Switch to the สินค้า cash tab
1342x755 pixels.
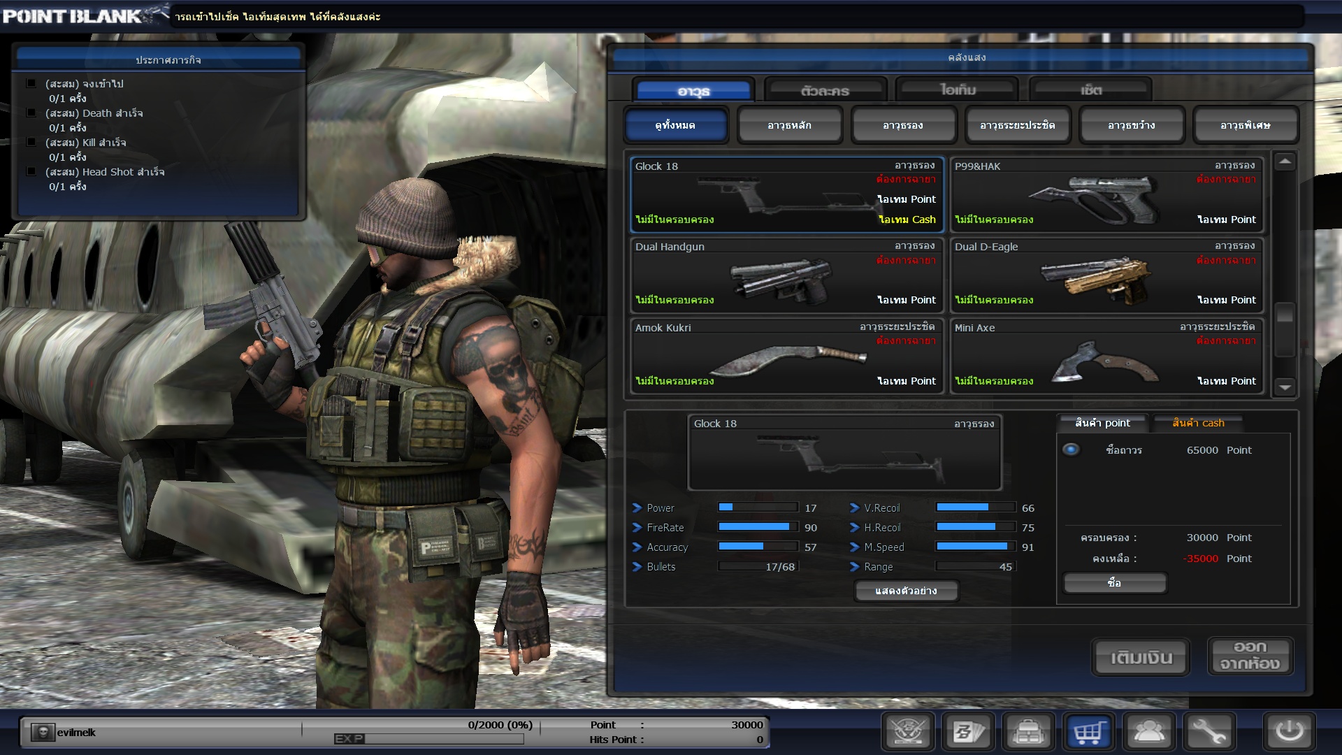coord(1197,423)
